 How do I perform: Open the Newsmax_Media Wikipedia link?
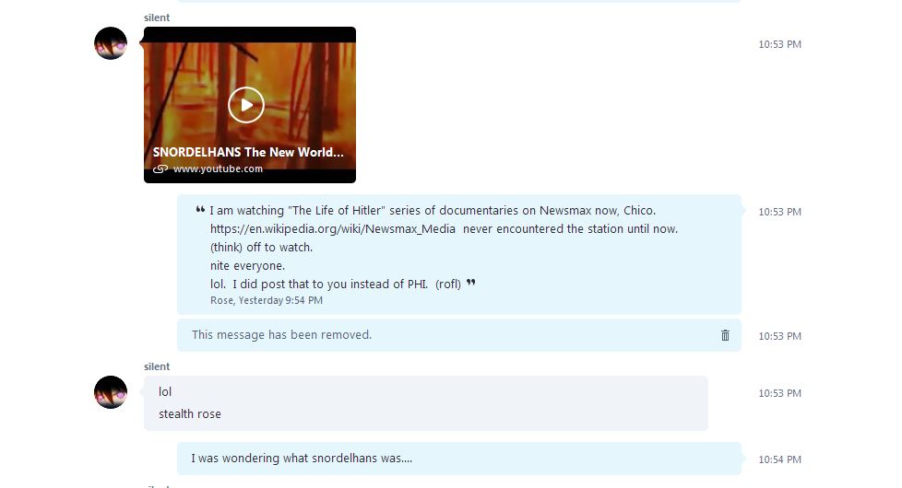point(333,228)
